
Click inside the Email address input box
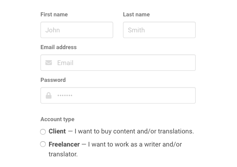click(x=118, y=63)
